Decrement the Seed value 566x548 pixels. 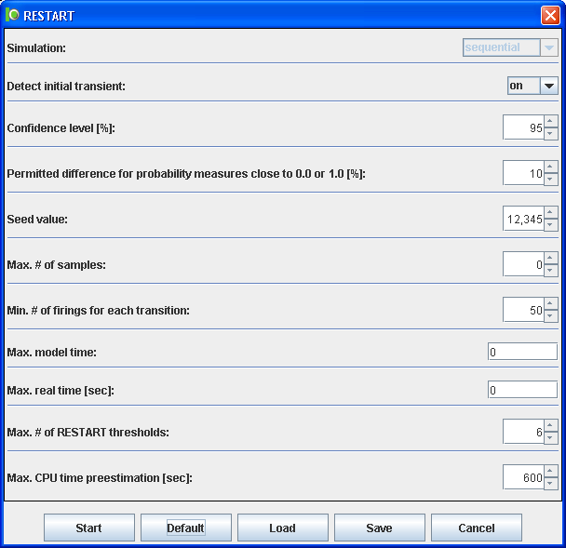point(550,224)
